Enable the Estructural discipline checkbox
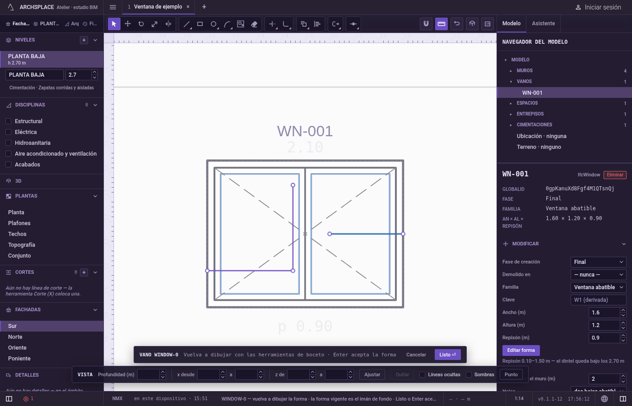The height and width of the screenshot is (406, 632). (x=8, y=121)
